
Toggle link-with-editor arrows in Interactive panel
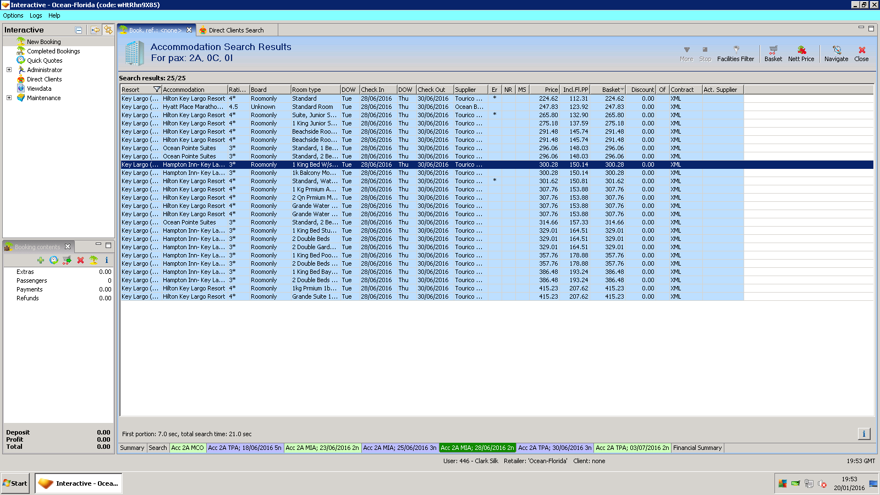pos(108,30)
